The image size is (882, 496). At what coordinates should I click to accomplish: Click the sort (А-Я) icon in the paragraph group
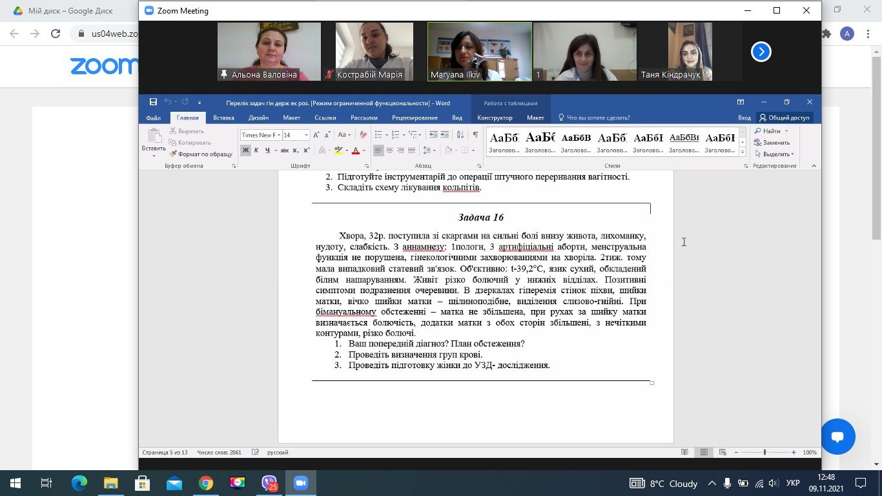point(460,135)
